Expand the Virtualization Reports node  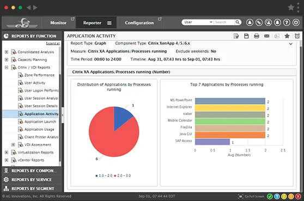(7, 153)
